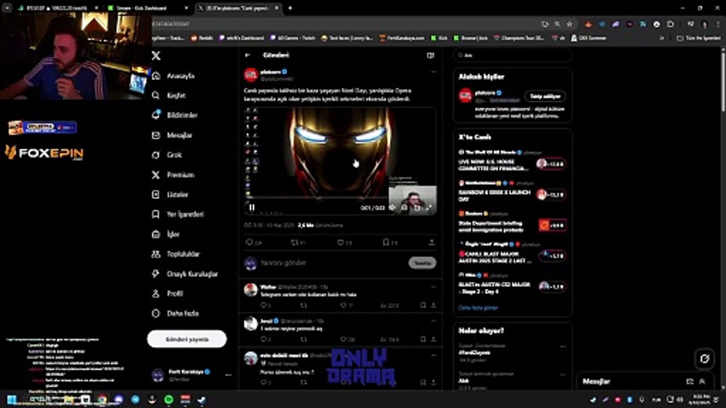Bookmark the Walter reply
This screenshot has height=408, width=726.
click(x=423, y=305)
